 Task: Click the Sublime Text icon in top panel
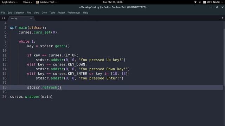[x=37, y=2]
